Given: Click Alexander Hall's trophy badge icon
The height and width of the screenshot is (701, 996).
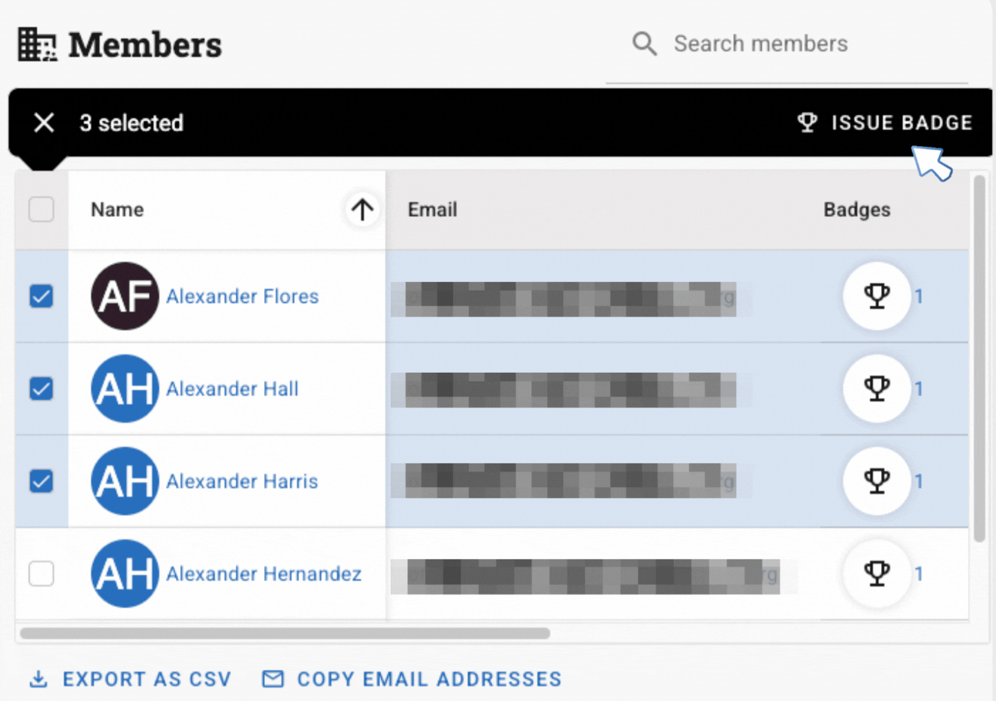Looking at the screenshot, I should click(x=876, y=388).
